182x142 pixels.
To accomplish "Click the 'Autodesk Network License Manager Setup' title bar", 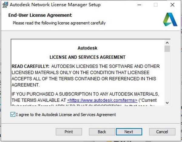I will tap(55, 5).
